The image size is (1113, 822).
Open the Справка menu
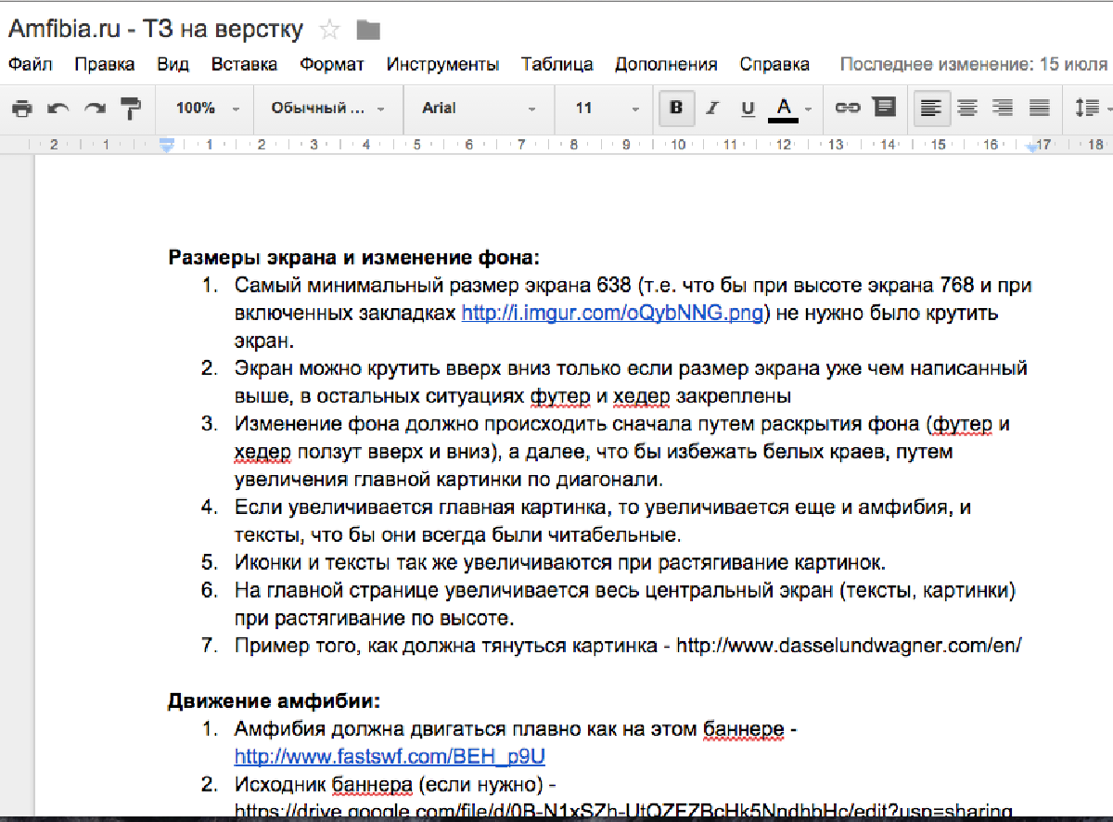point(774,64)
